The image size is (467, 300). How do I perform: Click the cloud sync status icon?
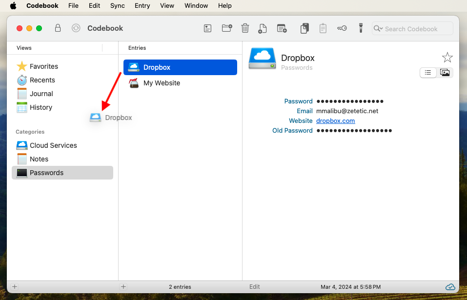450,287
